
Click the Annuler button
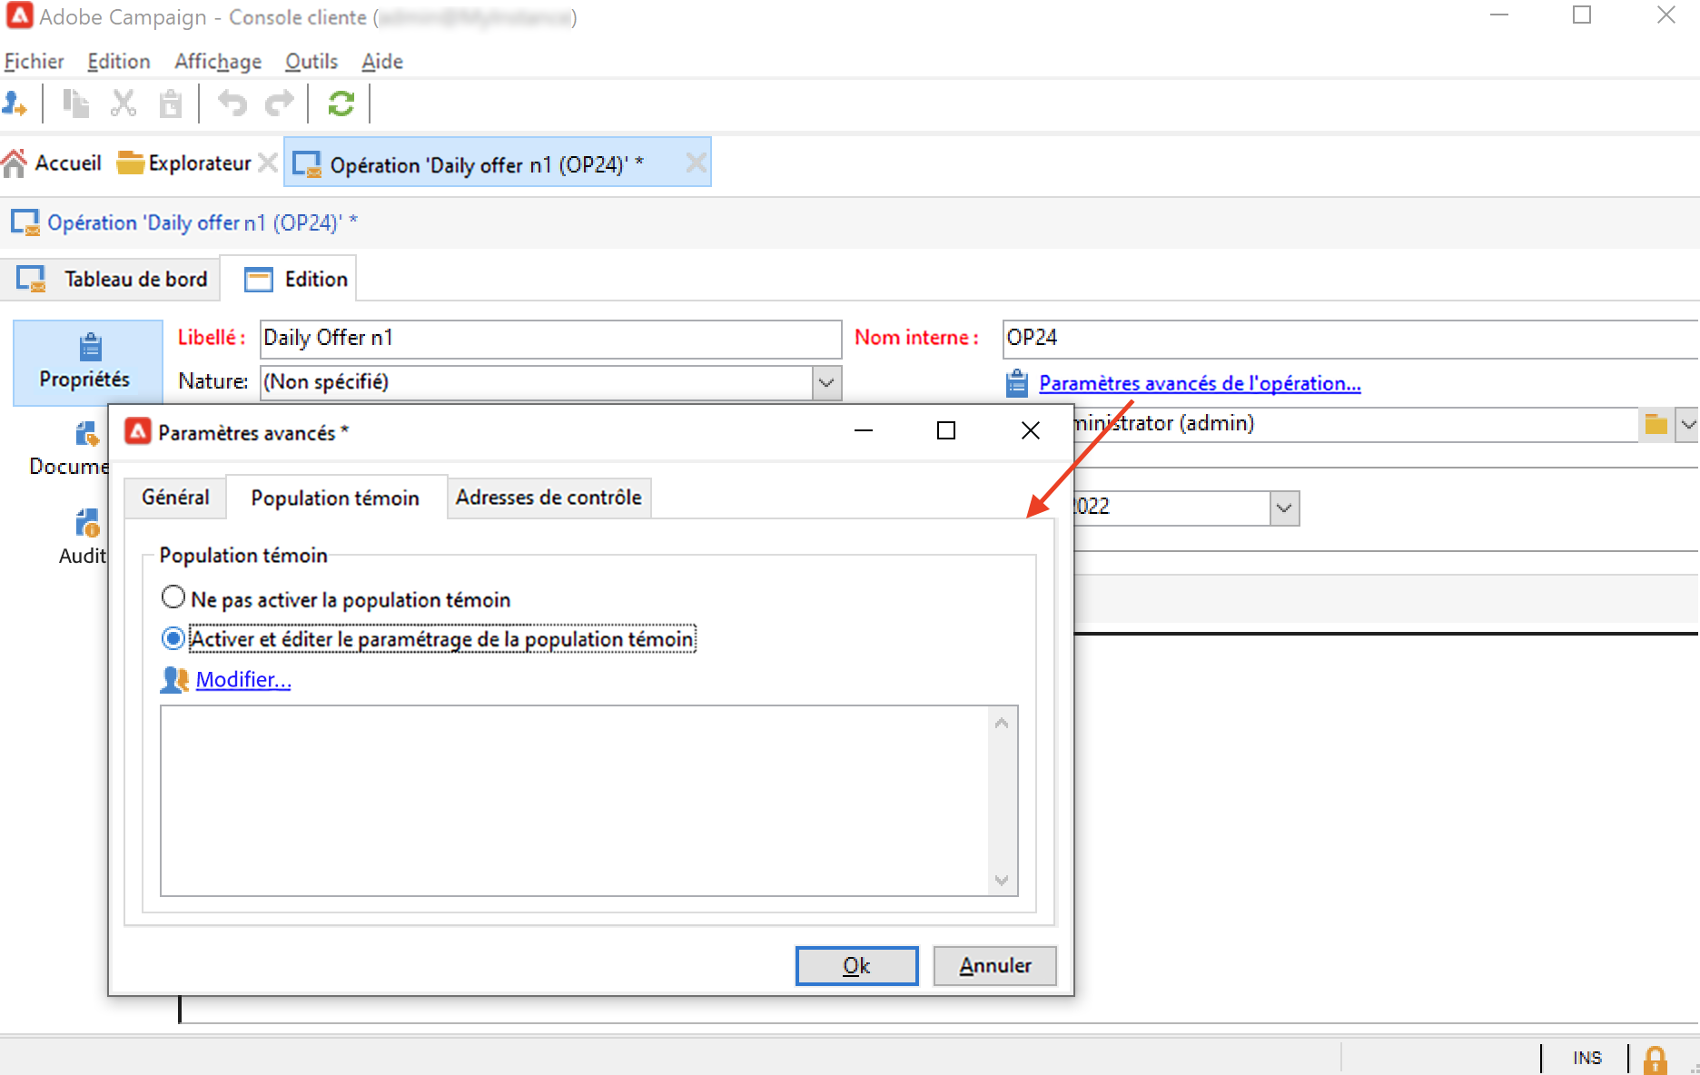[995, 965]
